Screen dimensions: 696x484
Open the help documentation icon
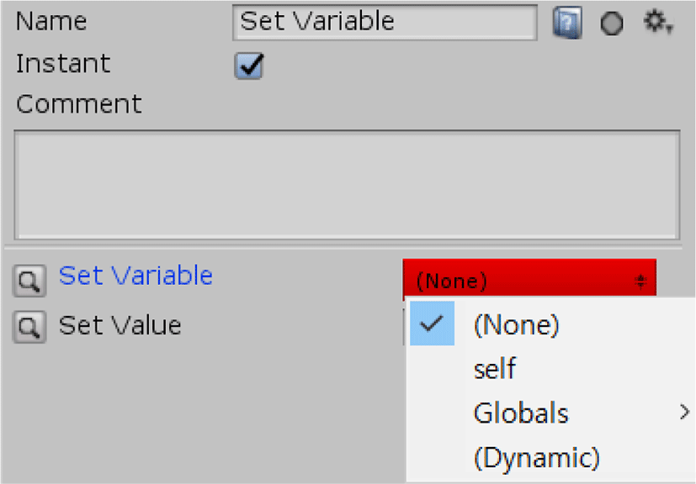(567, 23)
